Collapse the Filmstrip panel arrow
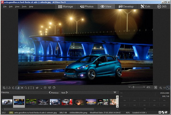The image size is (171, 115). (115, 92)
